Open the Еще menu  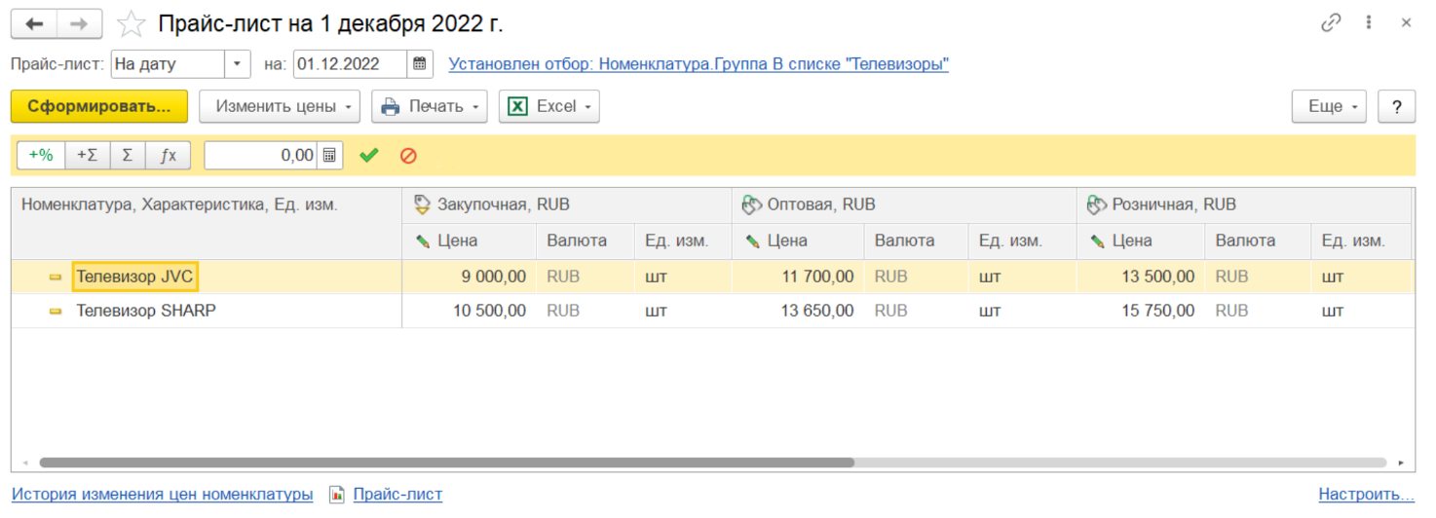pyautogui.click(x=1329, y=106)
